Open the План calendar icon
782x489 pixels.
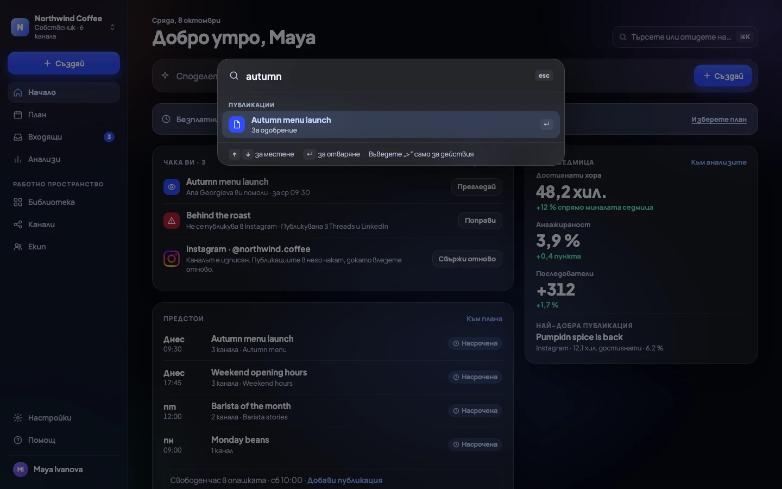pos(18,115)
